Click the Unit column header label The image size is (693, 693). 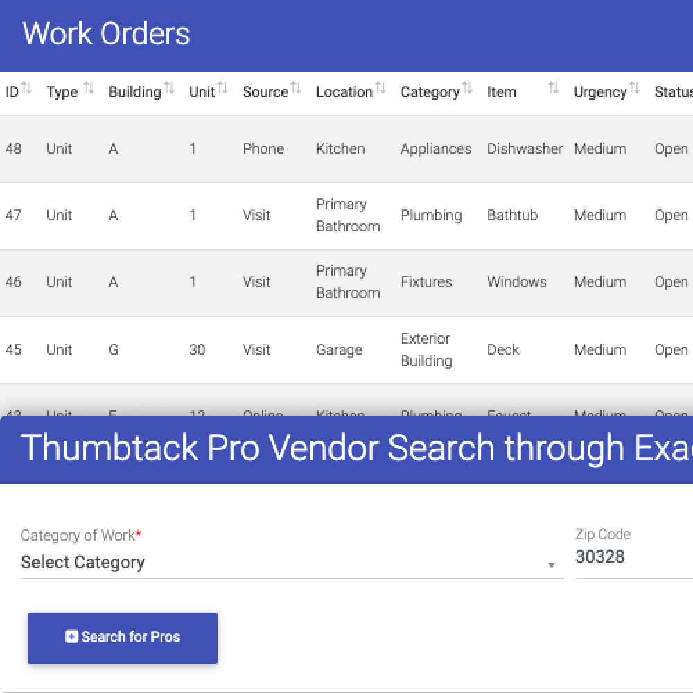(202, 92)
